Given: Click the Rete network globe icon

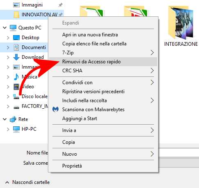Looking at the screenshot, I should pos(13,119).
